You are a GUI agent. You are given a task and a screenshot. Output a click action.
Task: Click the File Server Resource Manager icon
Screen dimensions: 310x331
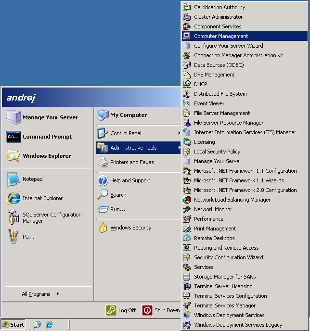(187, 123)
